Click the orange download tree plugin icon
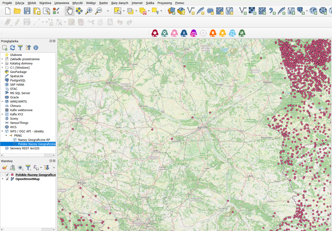 (213, 33)
